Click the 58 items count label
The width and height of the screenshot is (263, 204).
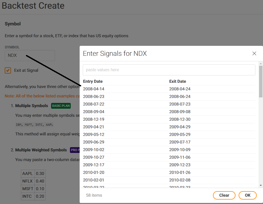(x=94, y=195)
